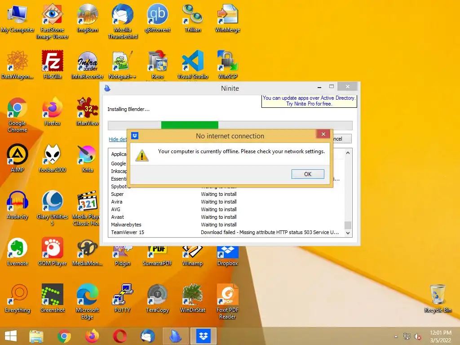Click the Ninite list scrollbar down arrow

point(348,233)
